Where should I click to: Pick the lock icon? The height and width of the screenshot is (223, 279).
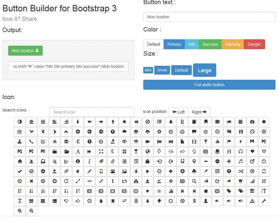[x=147, y=162]
